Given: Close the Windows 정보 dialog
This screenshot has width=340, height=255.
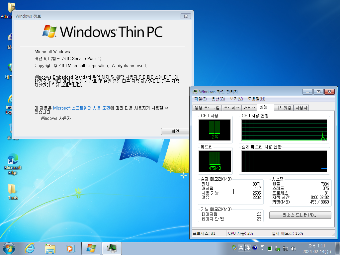Looking at the screenshot, I should tap(186, 16).
